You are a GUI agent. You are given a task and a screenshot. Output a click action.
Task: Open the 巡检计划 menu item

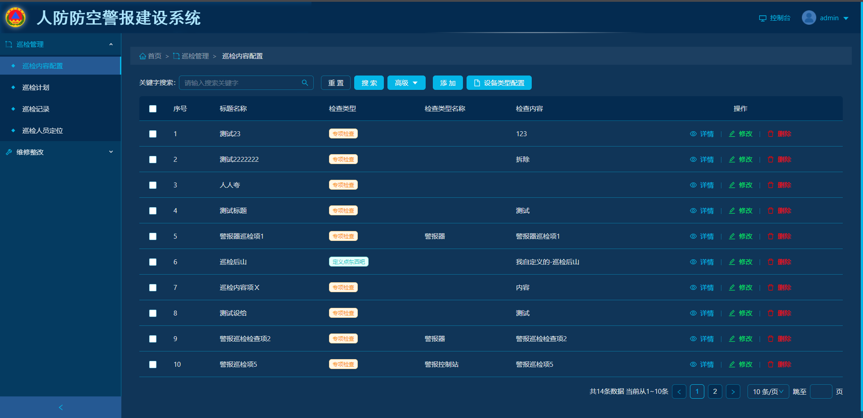point(36,87)
